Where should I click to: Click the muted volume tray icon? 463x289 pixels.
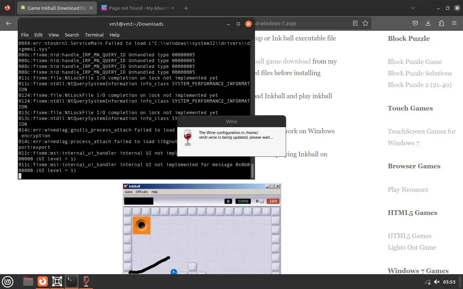pos(437,282)
